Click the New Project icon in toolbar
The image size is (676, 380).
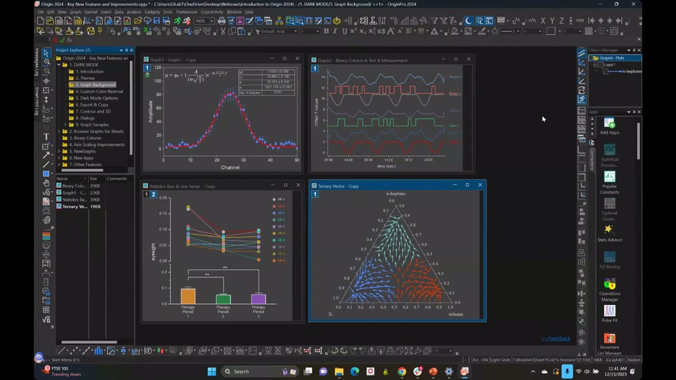pyautogui.click(x=41, y=21)
